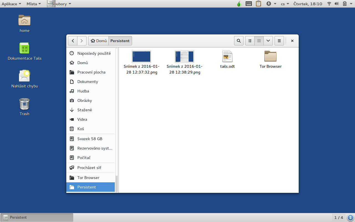This screenshot has height=222, width=355.
Task: Open the Soubory application menu
Action: coord(59,4)
